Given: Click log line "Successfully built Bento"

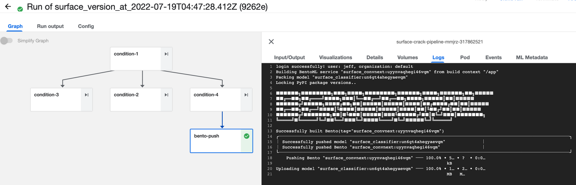Looking at the screenshot, I should 360,131.
